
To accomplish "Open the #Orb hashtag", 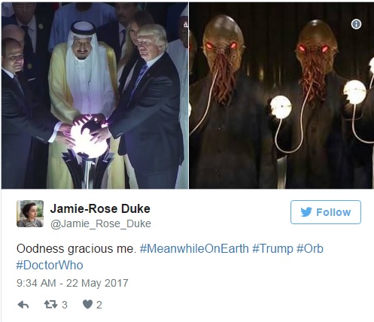I will (x=310, y=249).
